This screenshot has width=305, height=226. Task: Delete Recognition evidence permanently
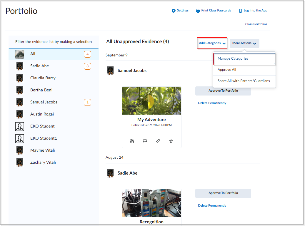point(212,206)
